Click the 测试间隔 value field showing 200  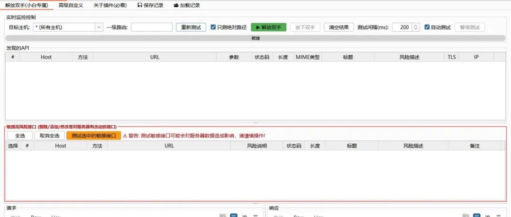click(402, 27)
